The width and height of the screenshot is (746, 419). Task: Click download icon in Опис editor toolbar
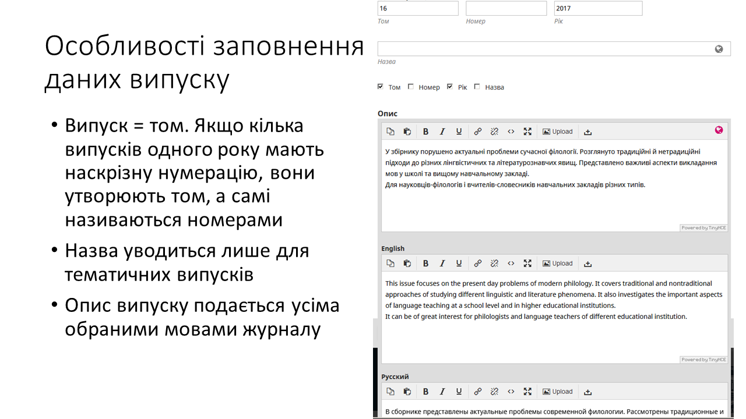pyautogui.click(x=587, y=132)
